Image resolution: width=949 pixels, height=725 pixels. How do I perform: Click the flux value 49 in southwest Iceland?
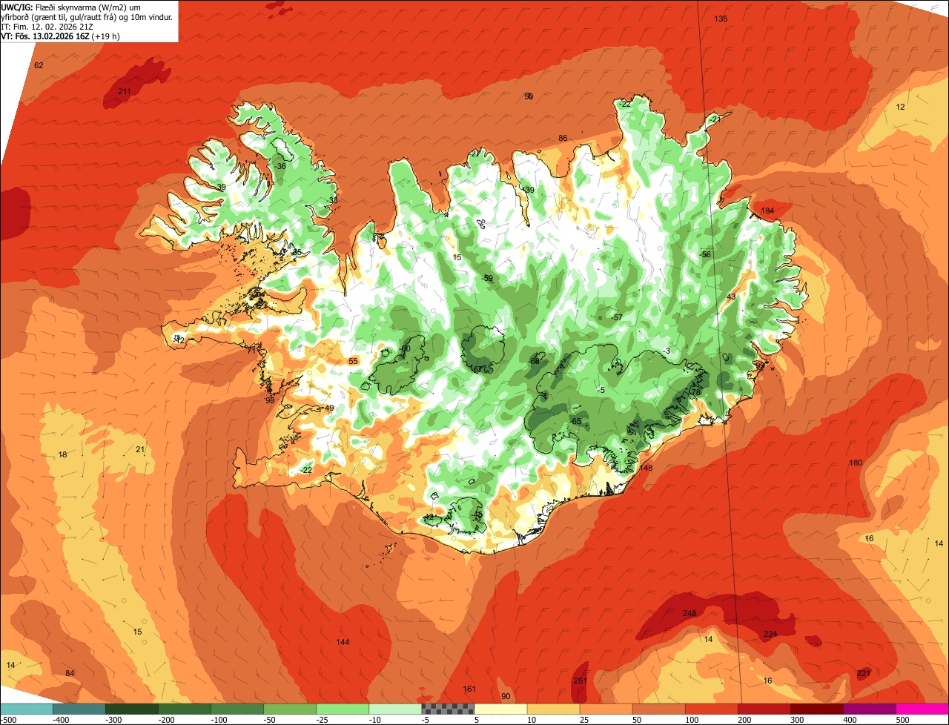pos(329,408)
